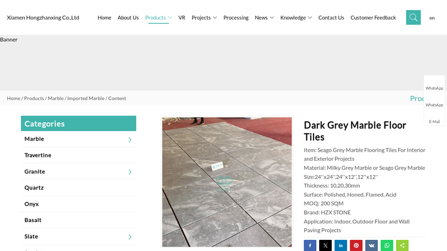Open the Contact Us page
This screenshot has height=251, width=447.
point(331,18)
